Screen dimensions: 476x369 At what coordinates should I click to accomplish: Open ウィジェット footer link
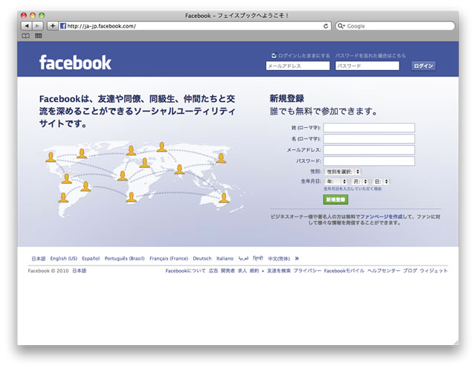(x=434, y=271)
